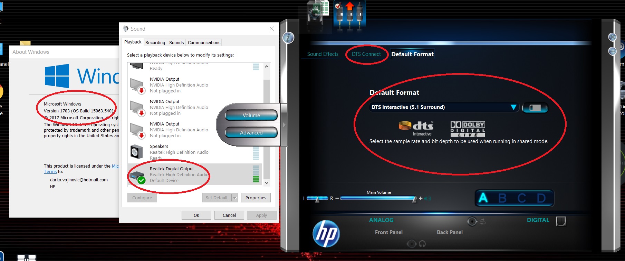
Task: Click the L/R balance slider
Action: pyautogui.click(x=317, y=198)
